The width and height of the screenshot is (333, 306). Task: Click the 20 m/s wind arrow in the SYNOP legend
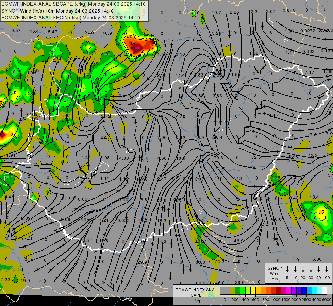(303, 269)
